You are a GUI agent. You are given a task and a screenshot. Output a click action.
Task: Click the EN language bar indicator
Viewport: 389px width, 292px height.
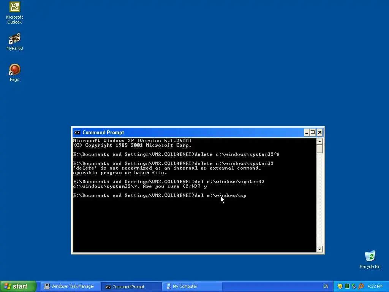point(326,287)
